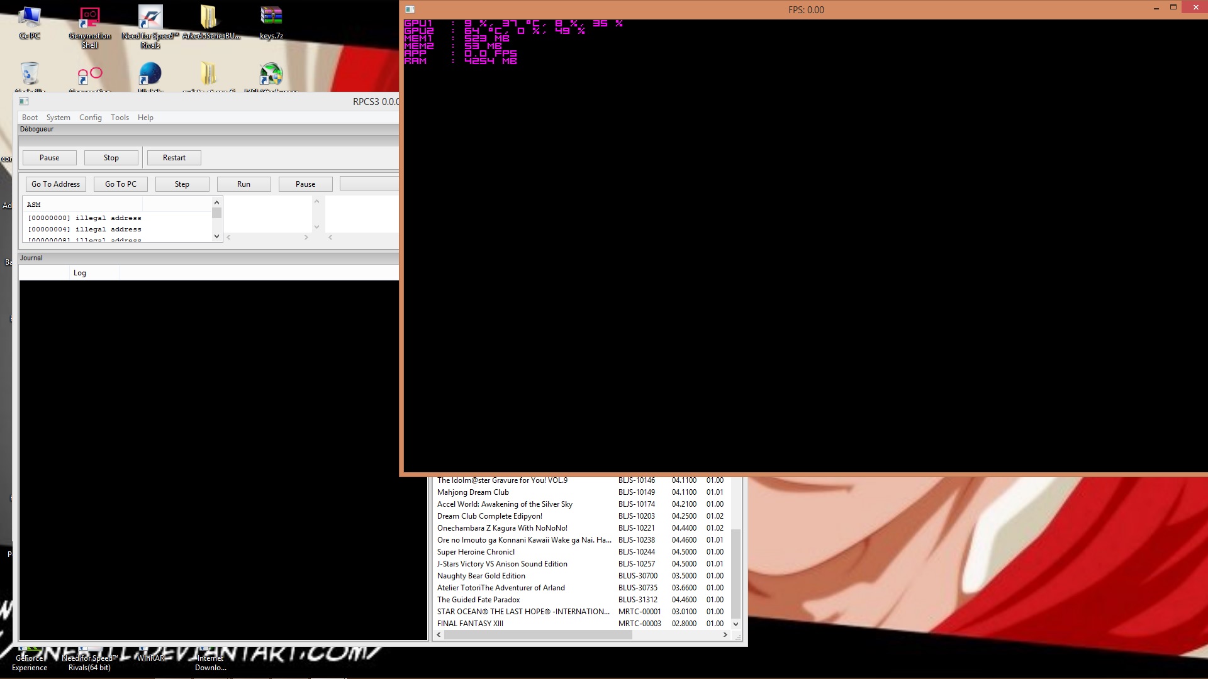The width and height of the screenshot is (1208, 679).
Task: Select Dream Club Complete Edipyon! row
Action: pos(581,516)
